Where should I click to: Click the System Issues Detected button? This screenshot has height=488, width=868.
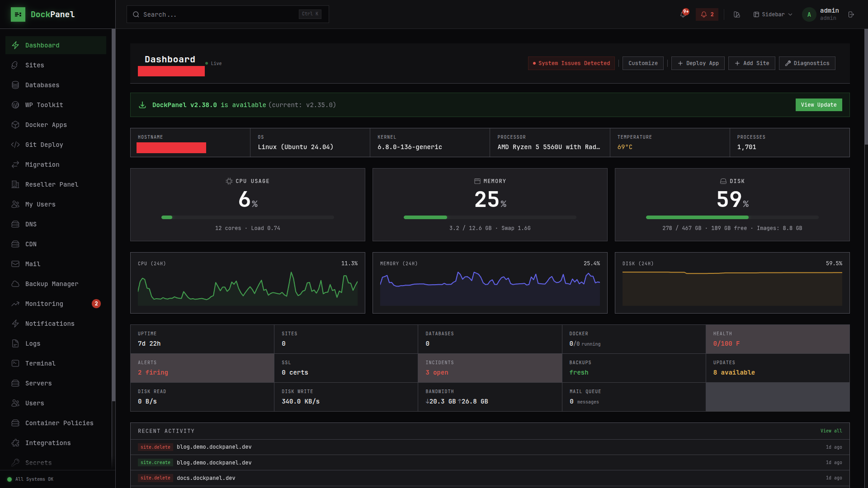click(571, 63)
